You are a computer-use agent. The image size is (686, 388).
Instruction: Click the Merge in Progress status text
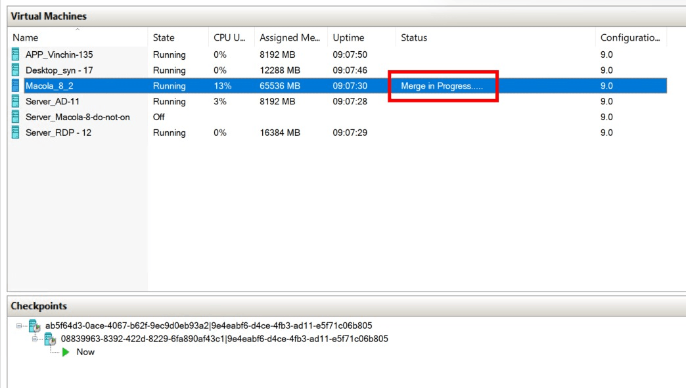tap(442, 86)
